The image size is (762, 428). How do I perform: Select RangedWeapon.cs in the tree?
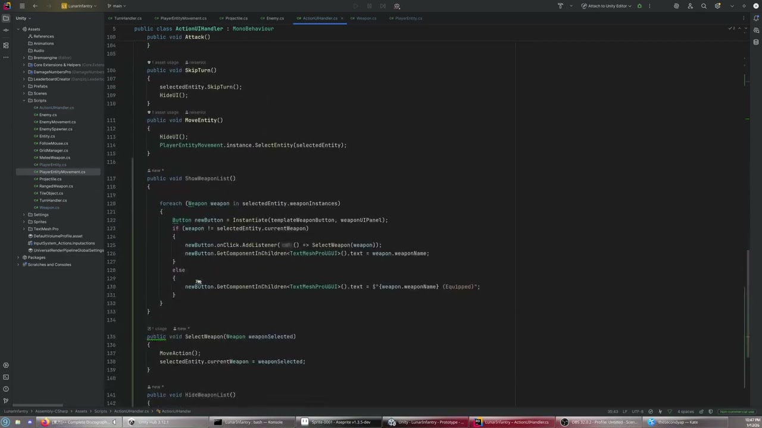click(x=56, y=186)
